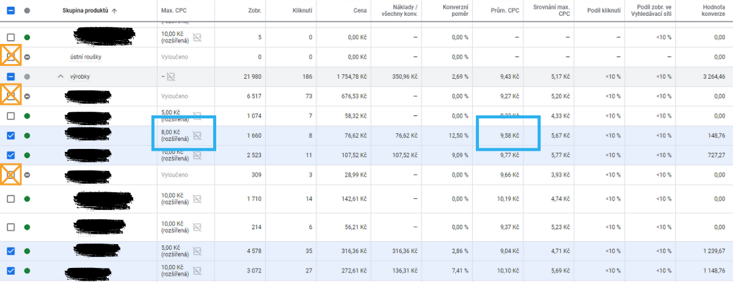
Task: Click the green status dot in the 214 impressions row
Action: [x=27, y=227]
